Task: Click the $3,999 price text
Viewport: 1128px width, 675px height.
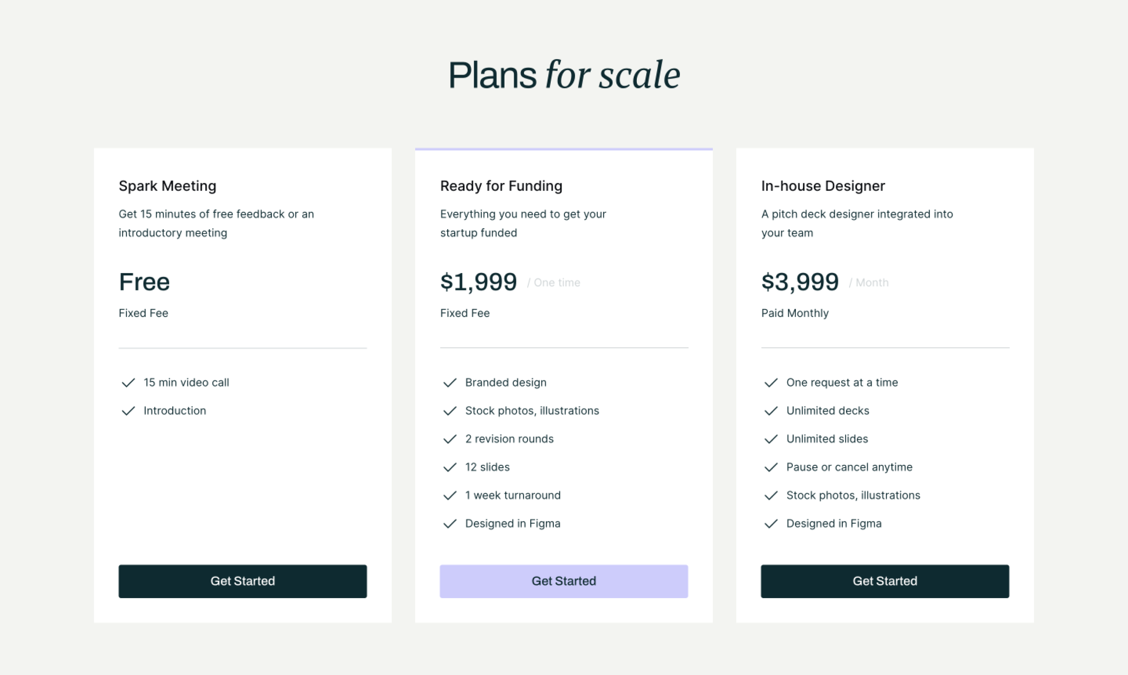Action: [800, 282]
